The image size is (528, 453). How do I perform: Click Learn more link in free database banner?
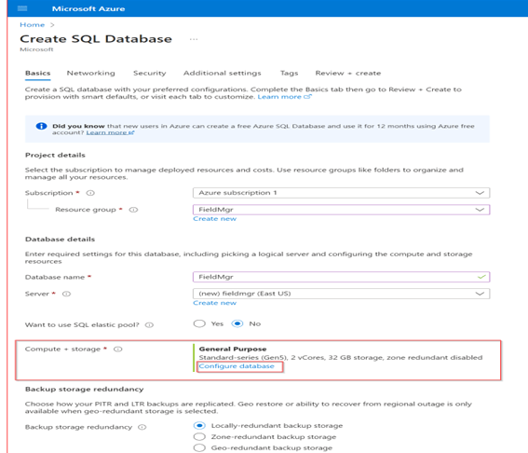coord(110,132)
